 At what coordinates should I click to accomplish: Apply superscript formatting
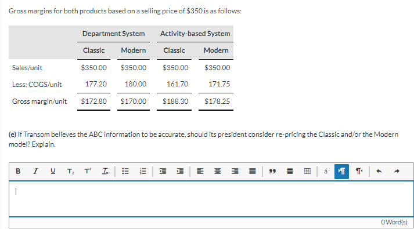click(x=88, y=171)
